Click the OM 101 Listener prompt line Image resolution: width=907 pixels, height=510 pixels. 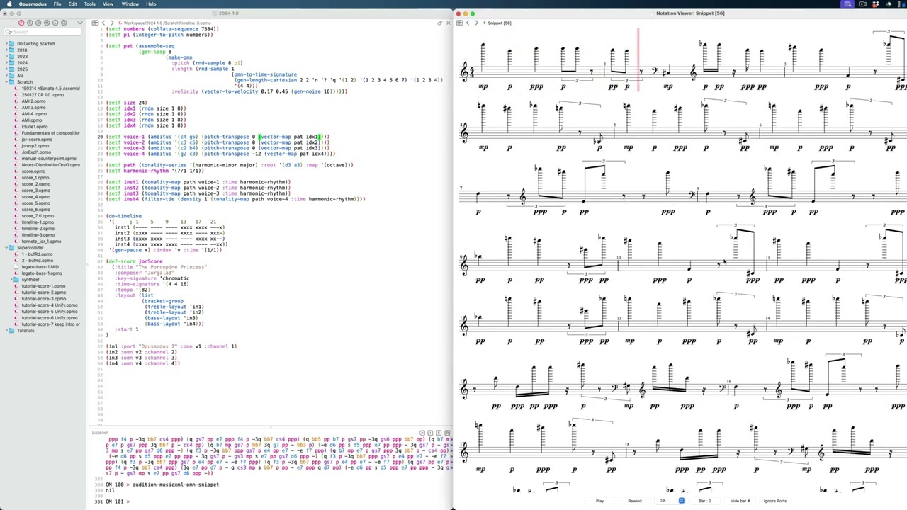tap(118, 501)
